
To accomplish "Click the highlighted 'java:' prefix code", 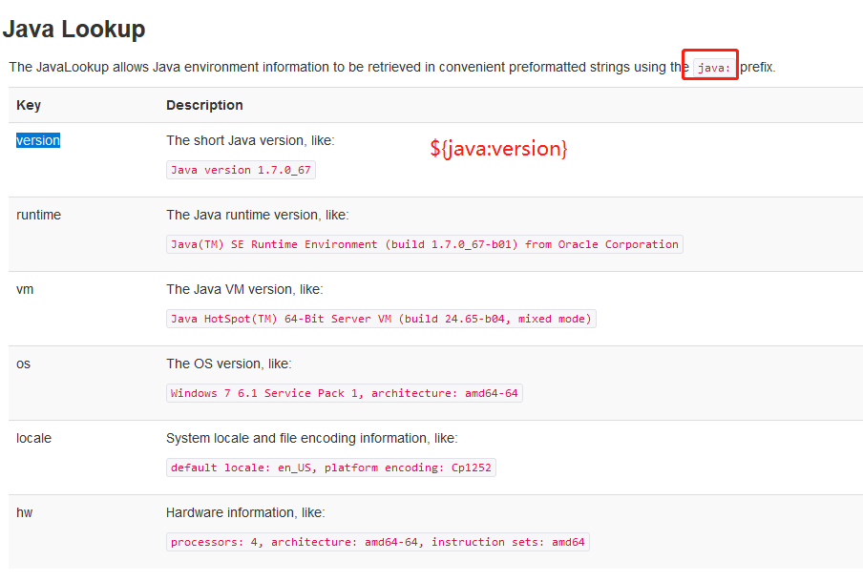I will 712,68.
